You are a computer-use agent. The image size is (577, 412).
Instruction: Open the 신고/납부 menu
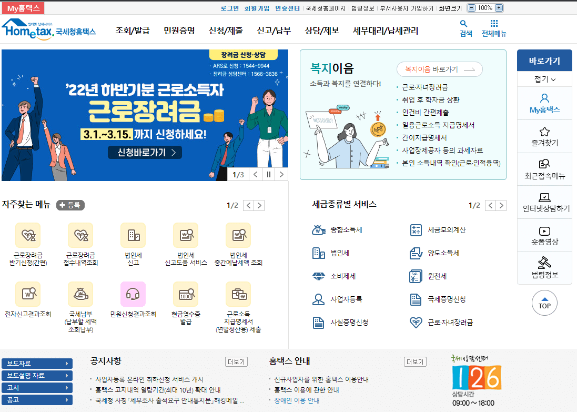pyautogui.click(x=274, y=31)
